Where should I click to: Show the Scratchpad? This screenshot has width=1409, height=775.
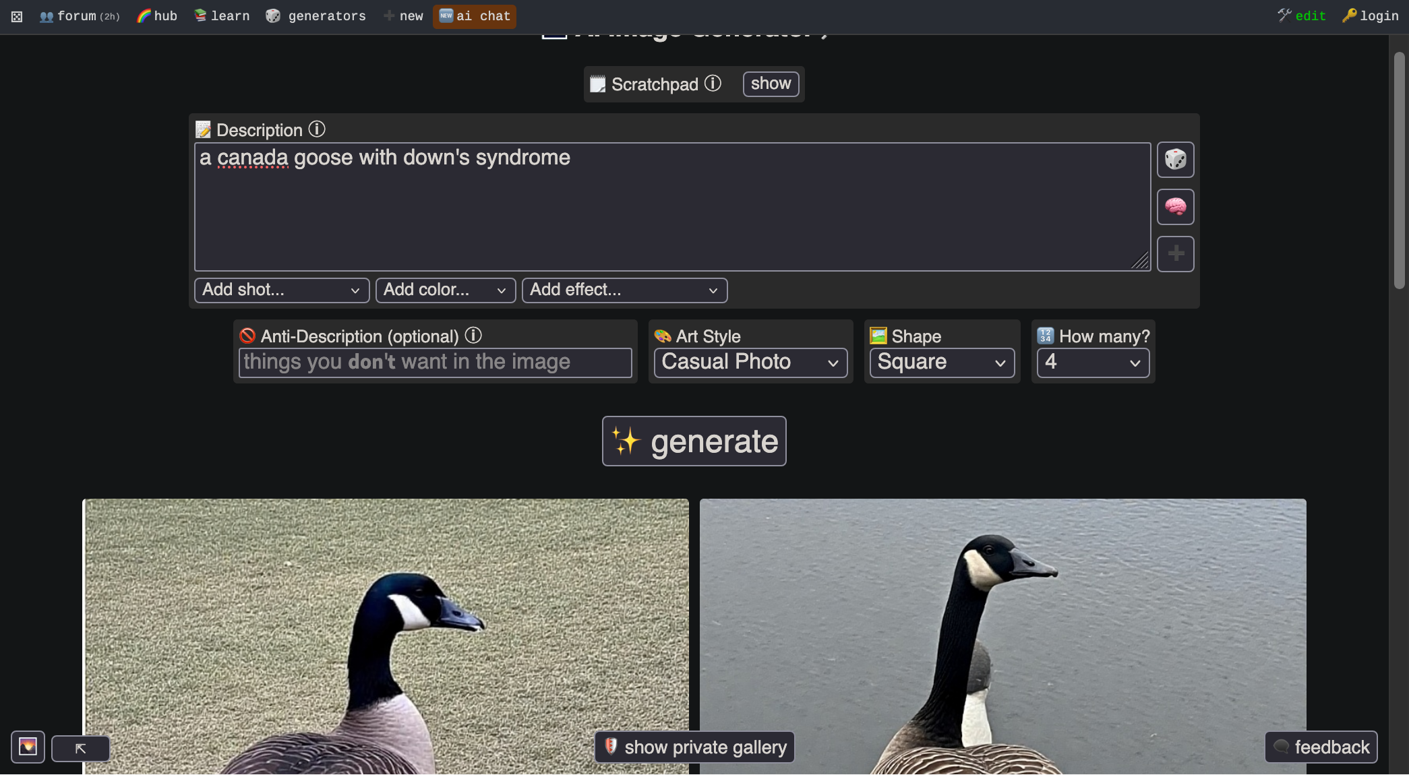pyautogui.click(x=771, y=84)
